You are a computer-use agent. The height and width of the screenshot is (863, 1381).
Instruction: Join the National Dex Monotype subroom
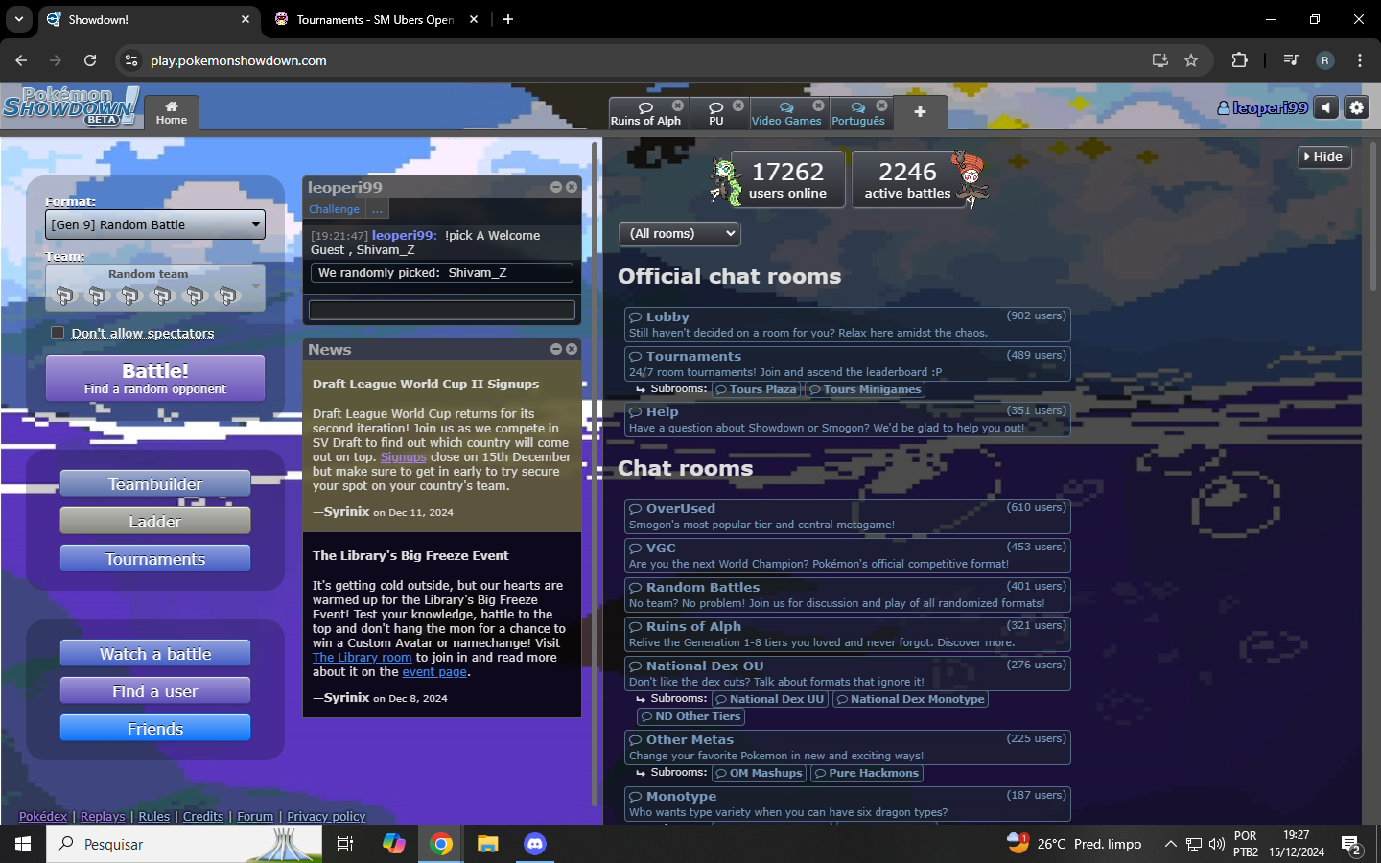tap(910, 699)
